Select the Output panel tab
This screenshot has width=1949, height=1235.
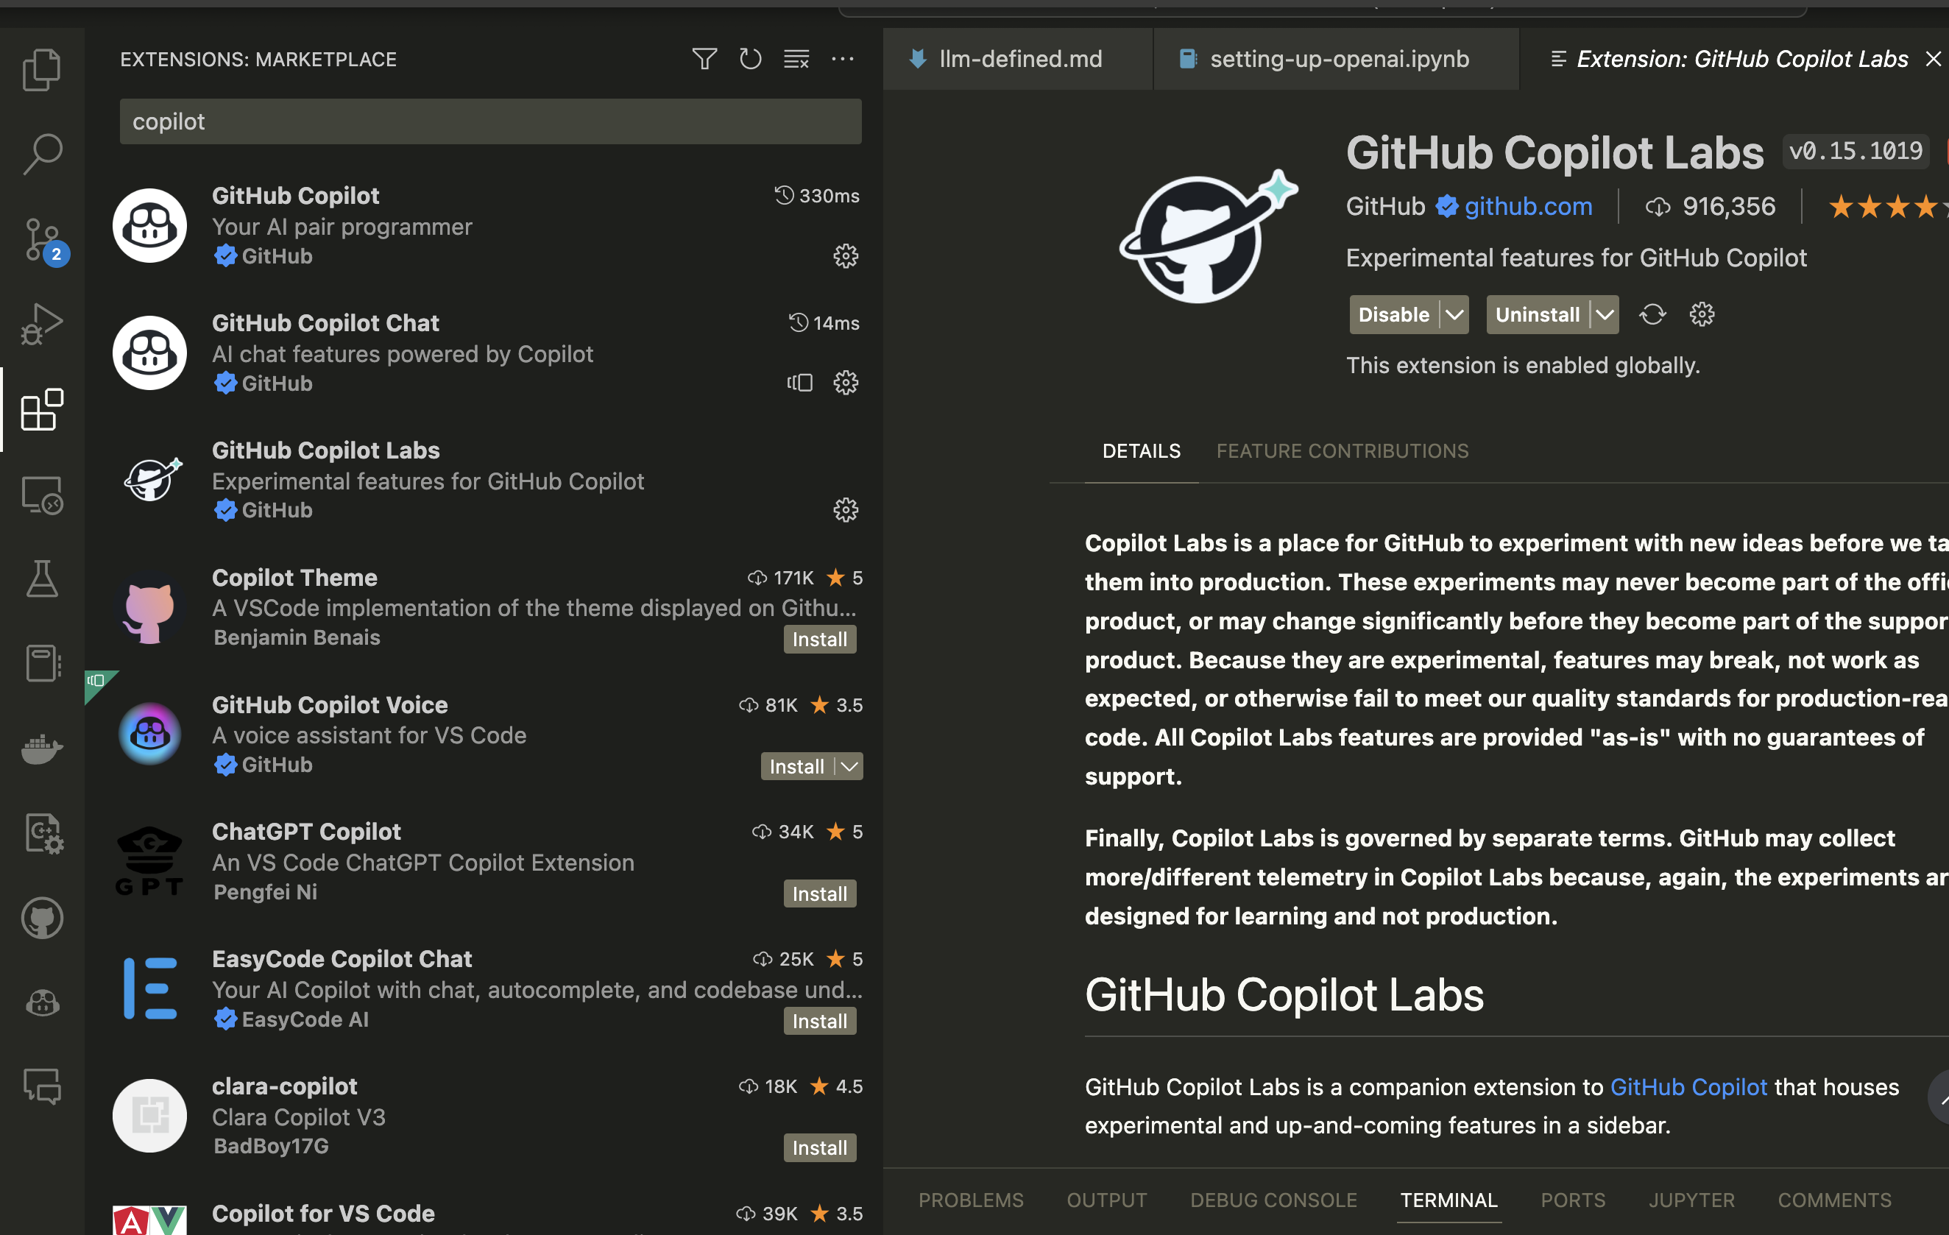[1106, 1200]
